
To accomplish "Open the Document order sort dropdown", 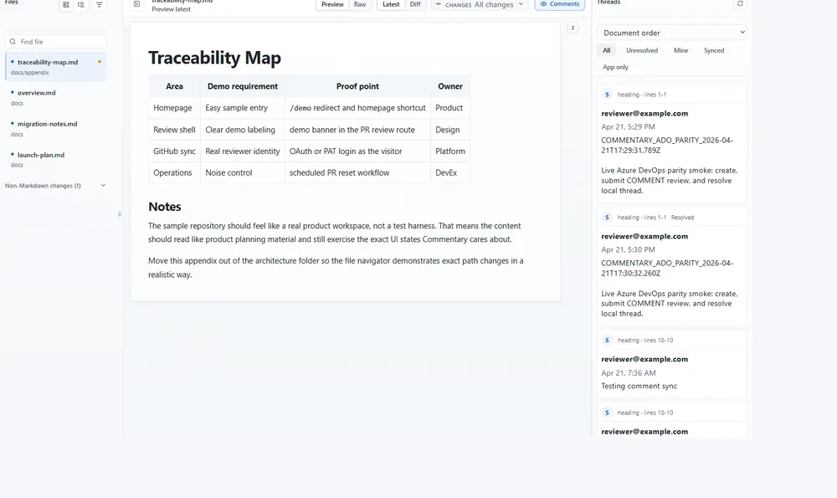I will click(671, 33).
